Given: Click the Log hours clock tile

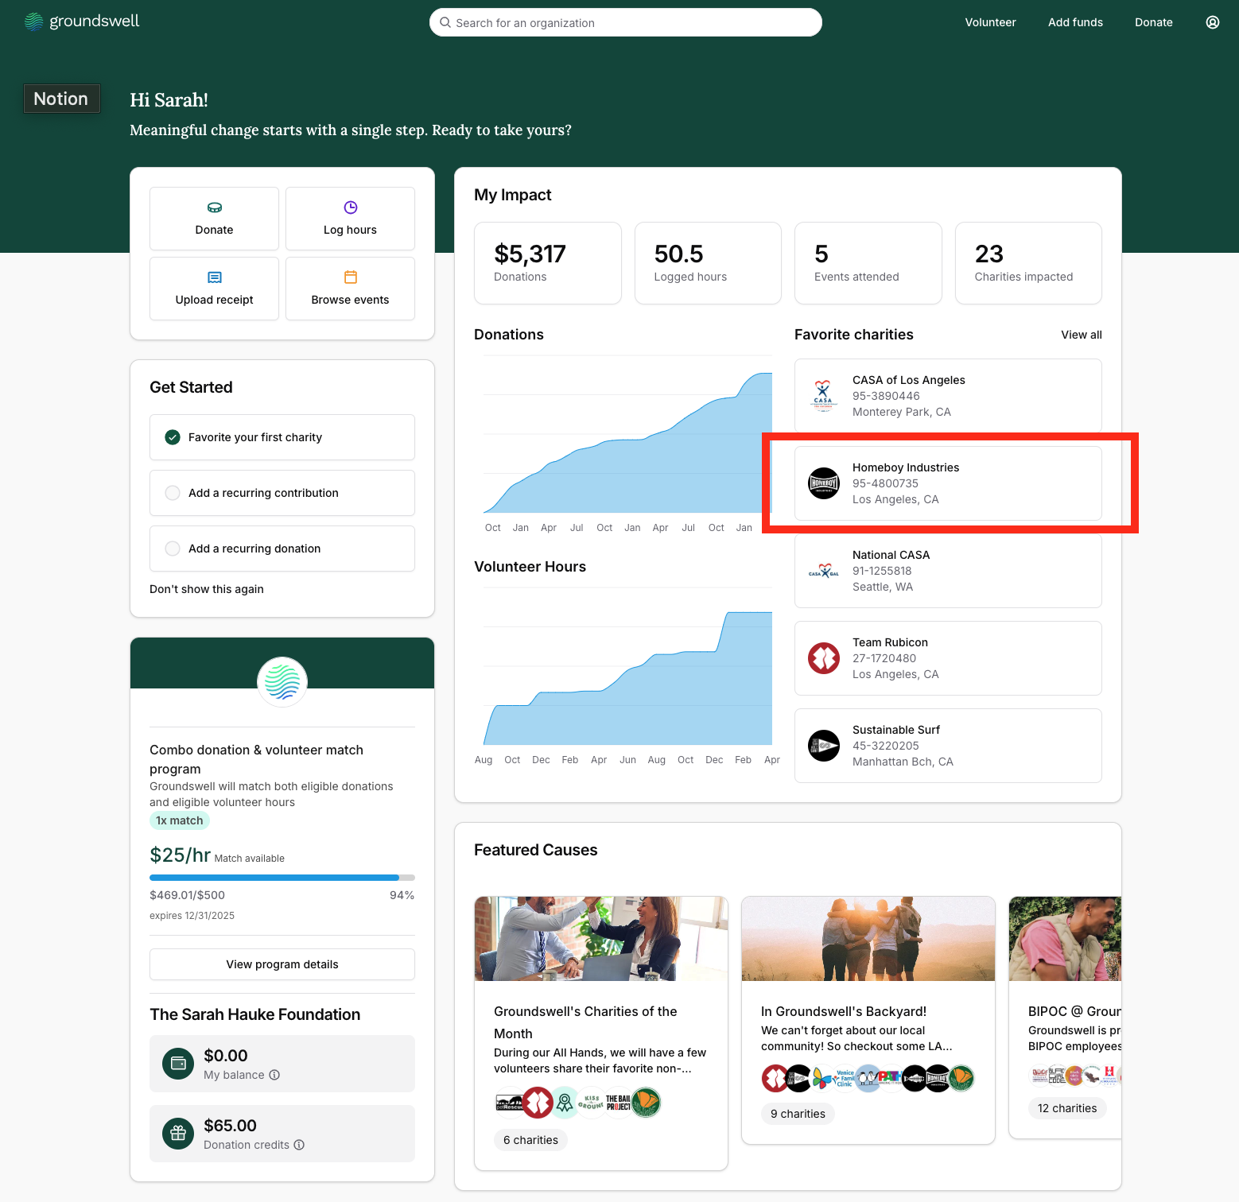Looking at the screenshot, I should click(350, 219).
